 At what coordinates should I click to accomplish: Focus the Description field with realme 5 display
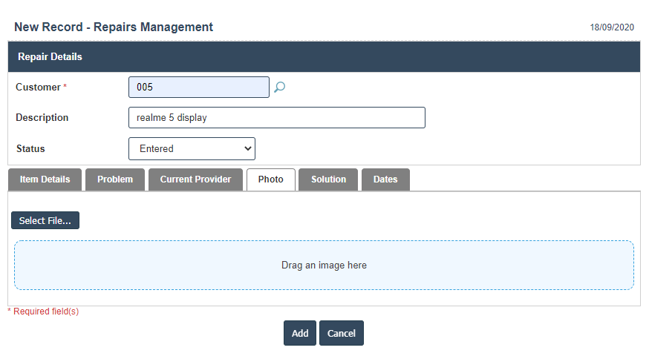pos(276,118)
